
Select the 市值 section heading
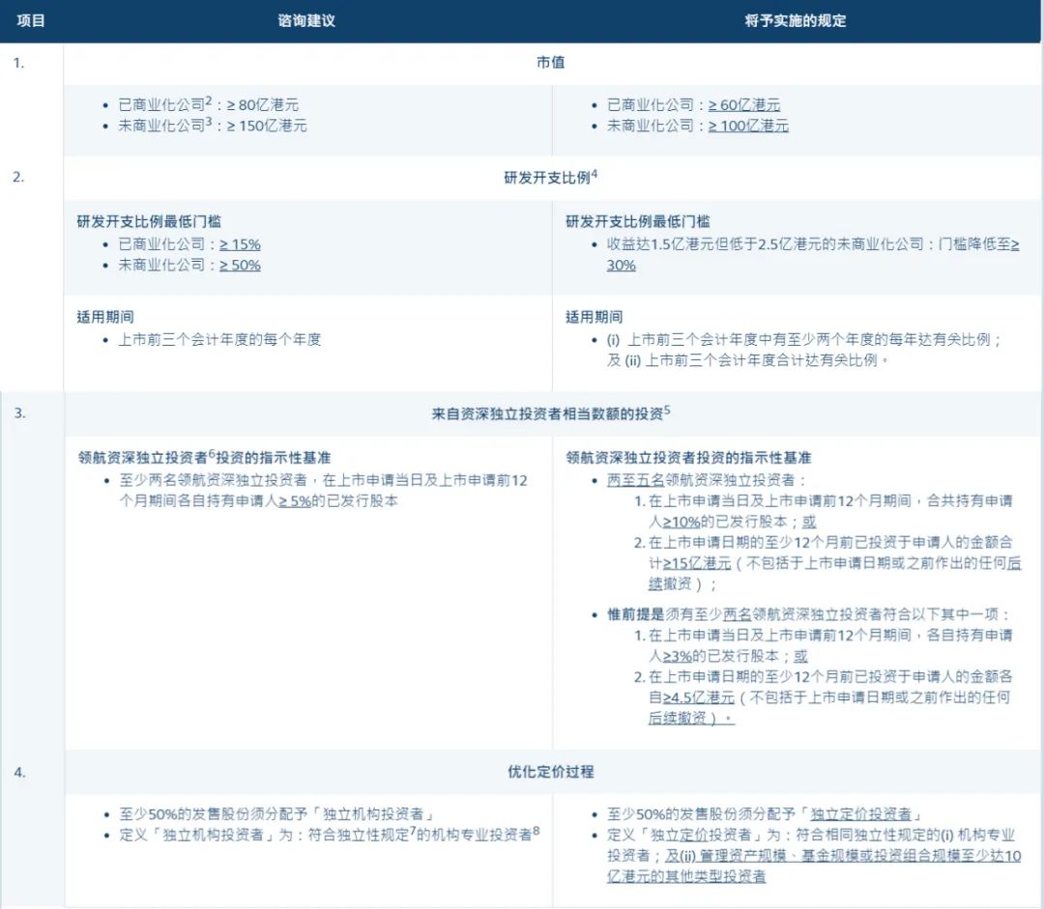click(550, 63)
